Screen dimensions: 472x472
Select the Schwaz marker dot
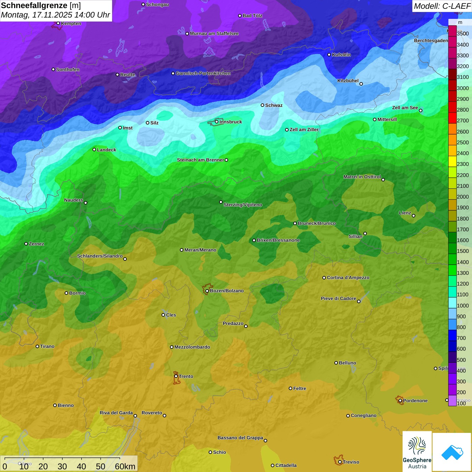click(x=262, y=105)
